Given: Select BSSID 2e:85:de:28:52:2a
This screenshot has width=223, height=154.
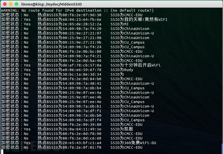Looking at the screenshot, I should [82, 24].
